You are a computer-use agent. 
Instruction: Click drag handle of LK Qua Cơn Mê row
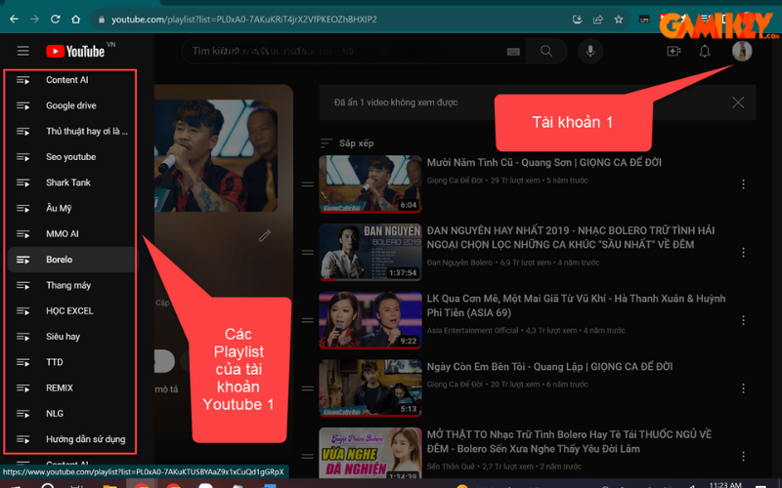click(x=307, y=320)
